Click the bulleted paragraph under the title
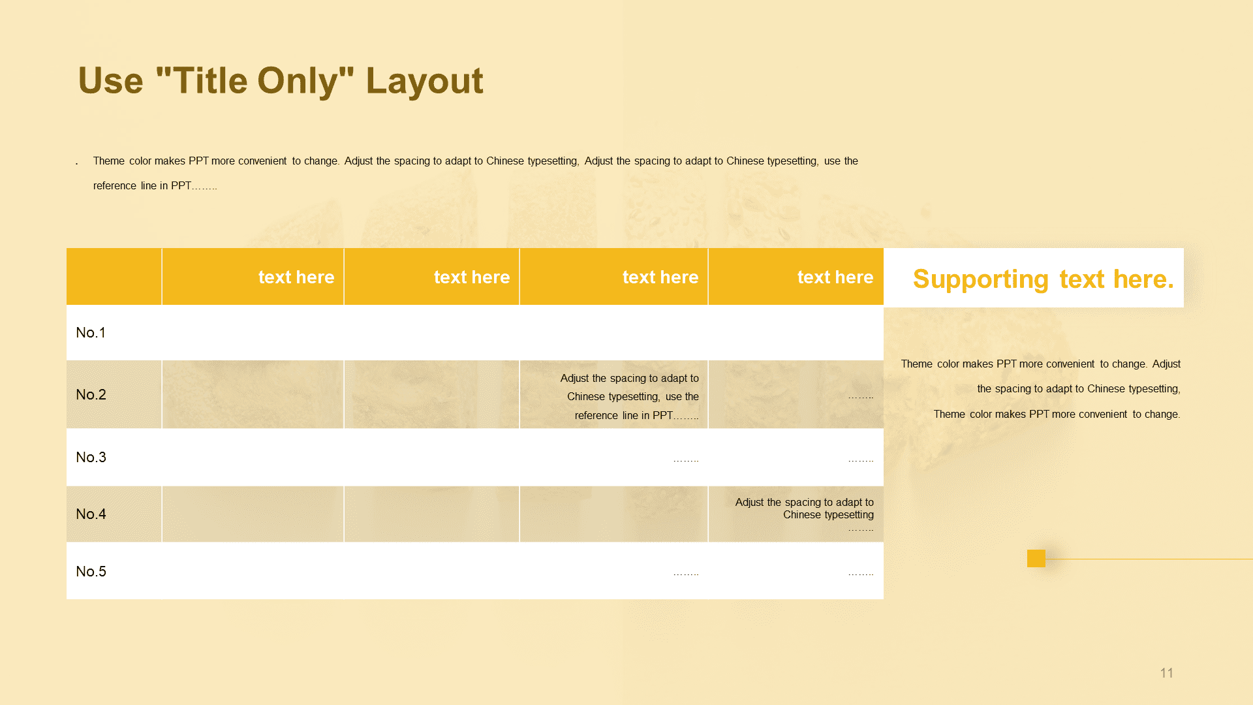Viewport: 1253px width, 705px height. [x=467, y=173]
